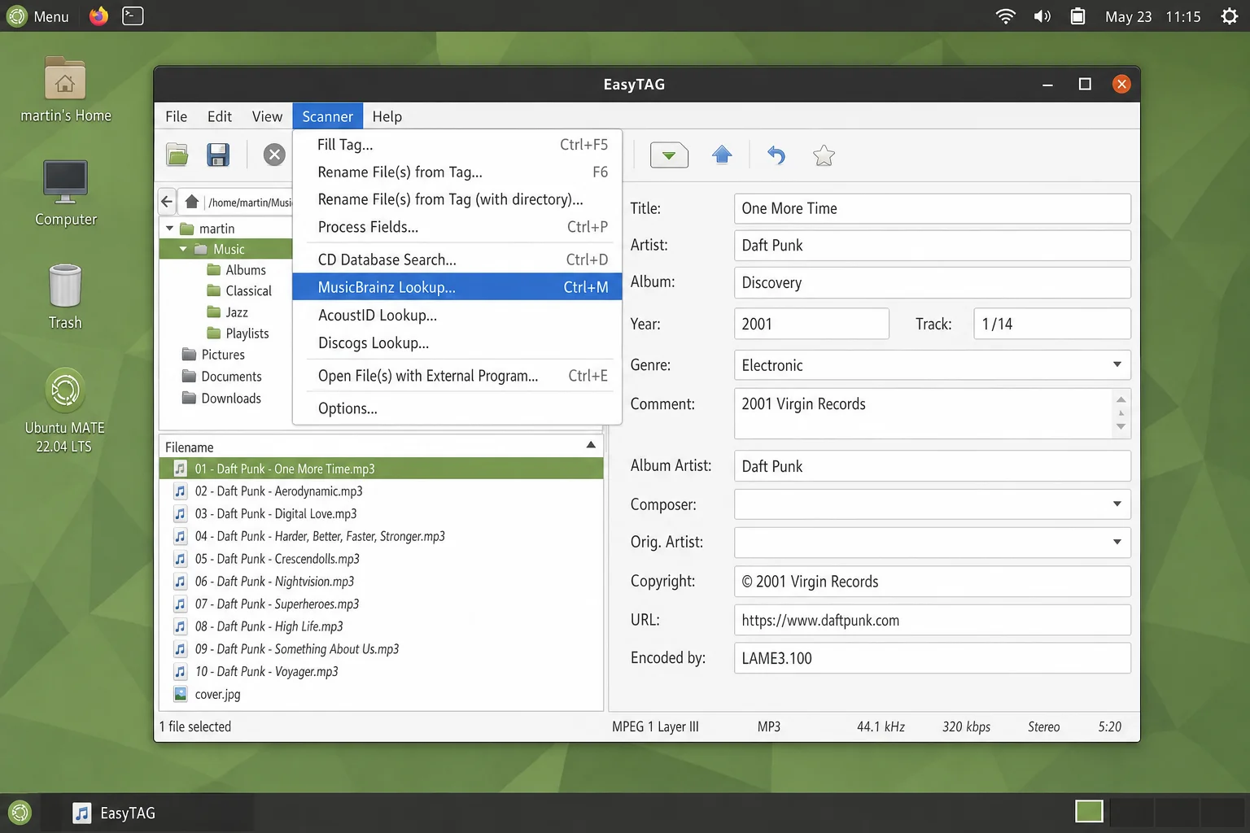The height and width of the screenshot is (833, 1250).
Task: Open the Orig. Artist dropdown arrow
Action: pyautogui.click(x=1117, y=542)
